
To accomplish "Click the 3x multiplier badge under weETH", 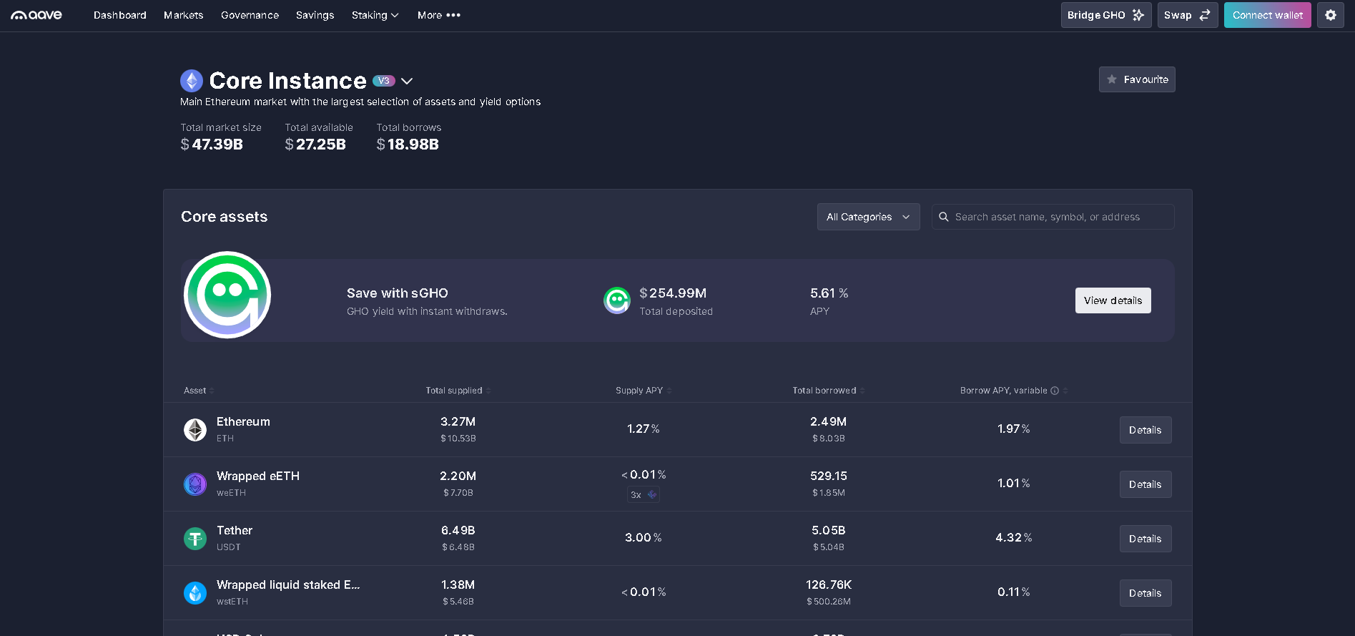I will point(643,494).
